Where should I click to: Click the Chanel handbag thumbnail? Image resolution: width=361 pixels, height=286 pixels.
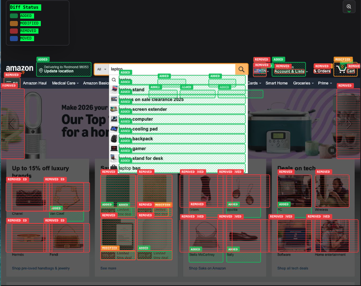pyautogui.click(x=25, y=197)
